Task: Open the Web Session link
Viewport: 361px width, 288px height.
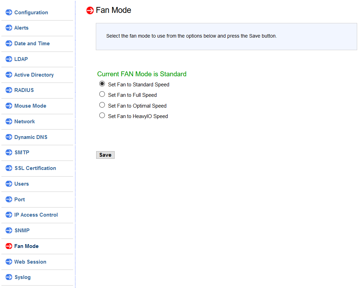Action: (x=30, y=262)
